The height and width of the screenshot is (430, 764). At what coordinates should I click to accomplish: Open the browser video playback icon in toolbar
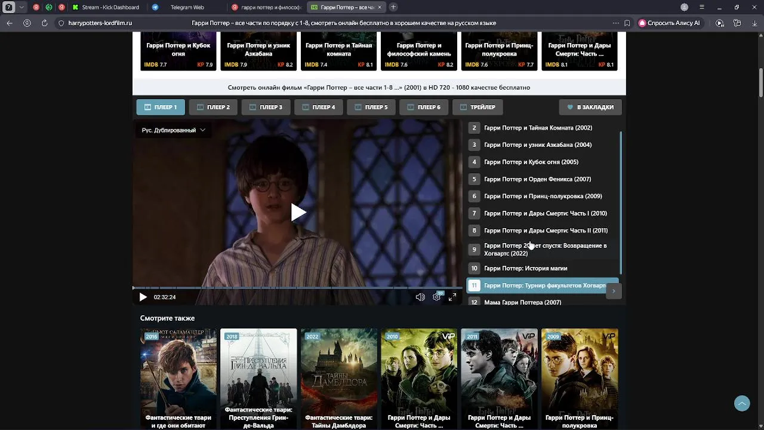(x=720, y=23)
